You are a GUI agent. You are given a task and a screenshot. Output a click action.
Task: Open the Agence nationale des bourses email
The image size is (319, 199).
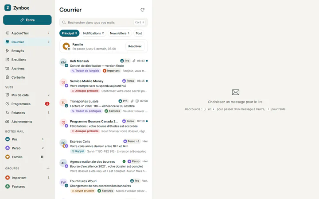[103, 166]
